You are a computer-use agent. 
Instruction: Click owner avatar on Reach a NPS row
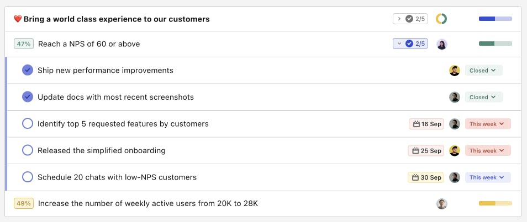[x=442, y=44]
